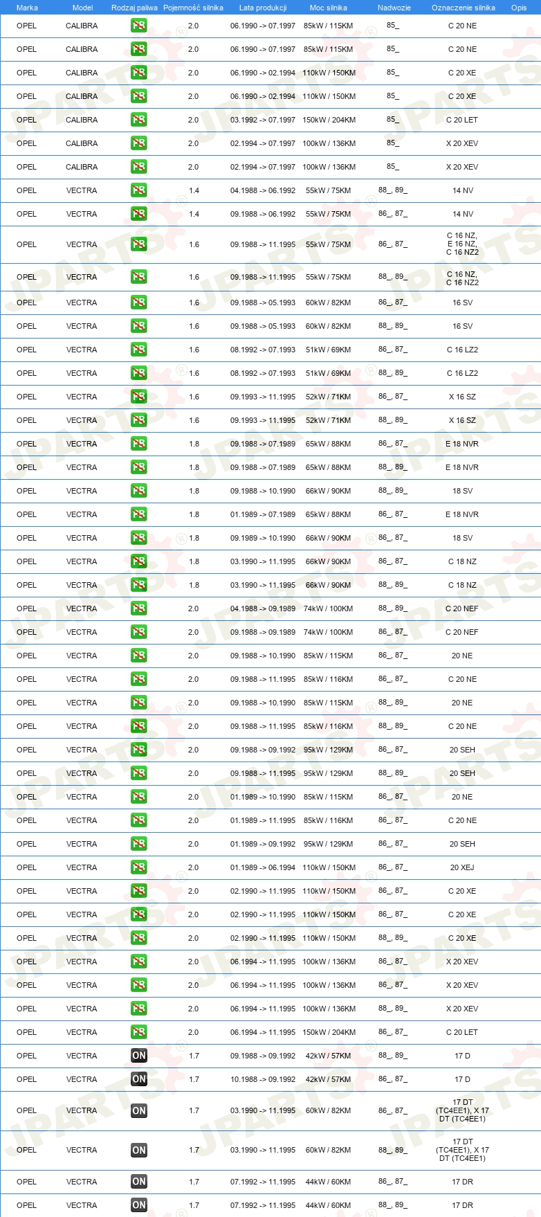This screenshot has height=1217, width=541.
Task: Click '1.4' capacity in the 04.1988 -> 06.1992 row
Action: tap(194, 190)
